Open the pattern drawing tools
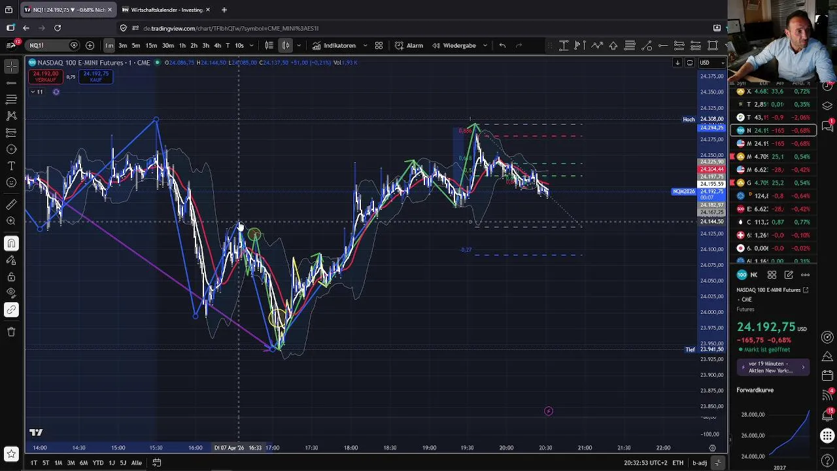The width and height of the screenshot is (837, 471). pyautogui.click(x=11, y=116)
